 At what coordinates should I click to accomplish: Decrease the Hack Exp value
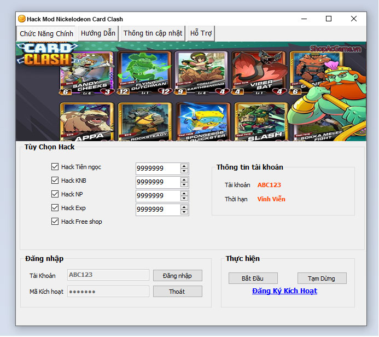(184, 212)
